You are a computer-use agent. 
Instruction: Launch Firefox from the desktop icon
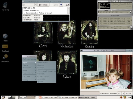(5, 37)
